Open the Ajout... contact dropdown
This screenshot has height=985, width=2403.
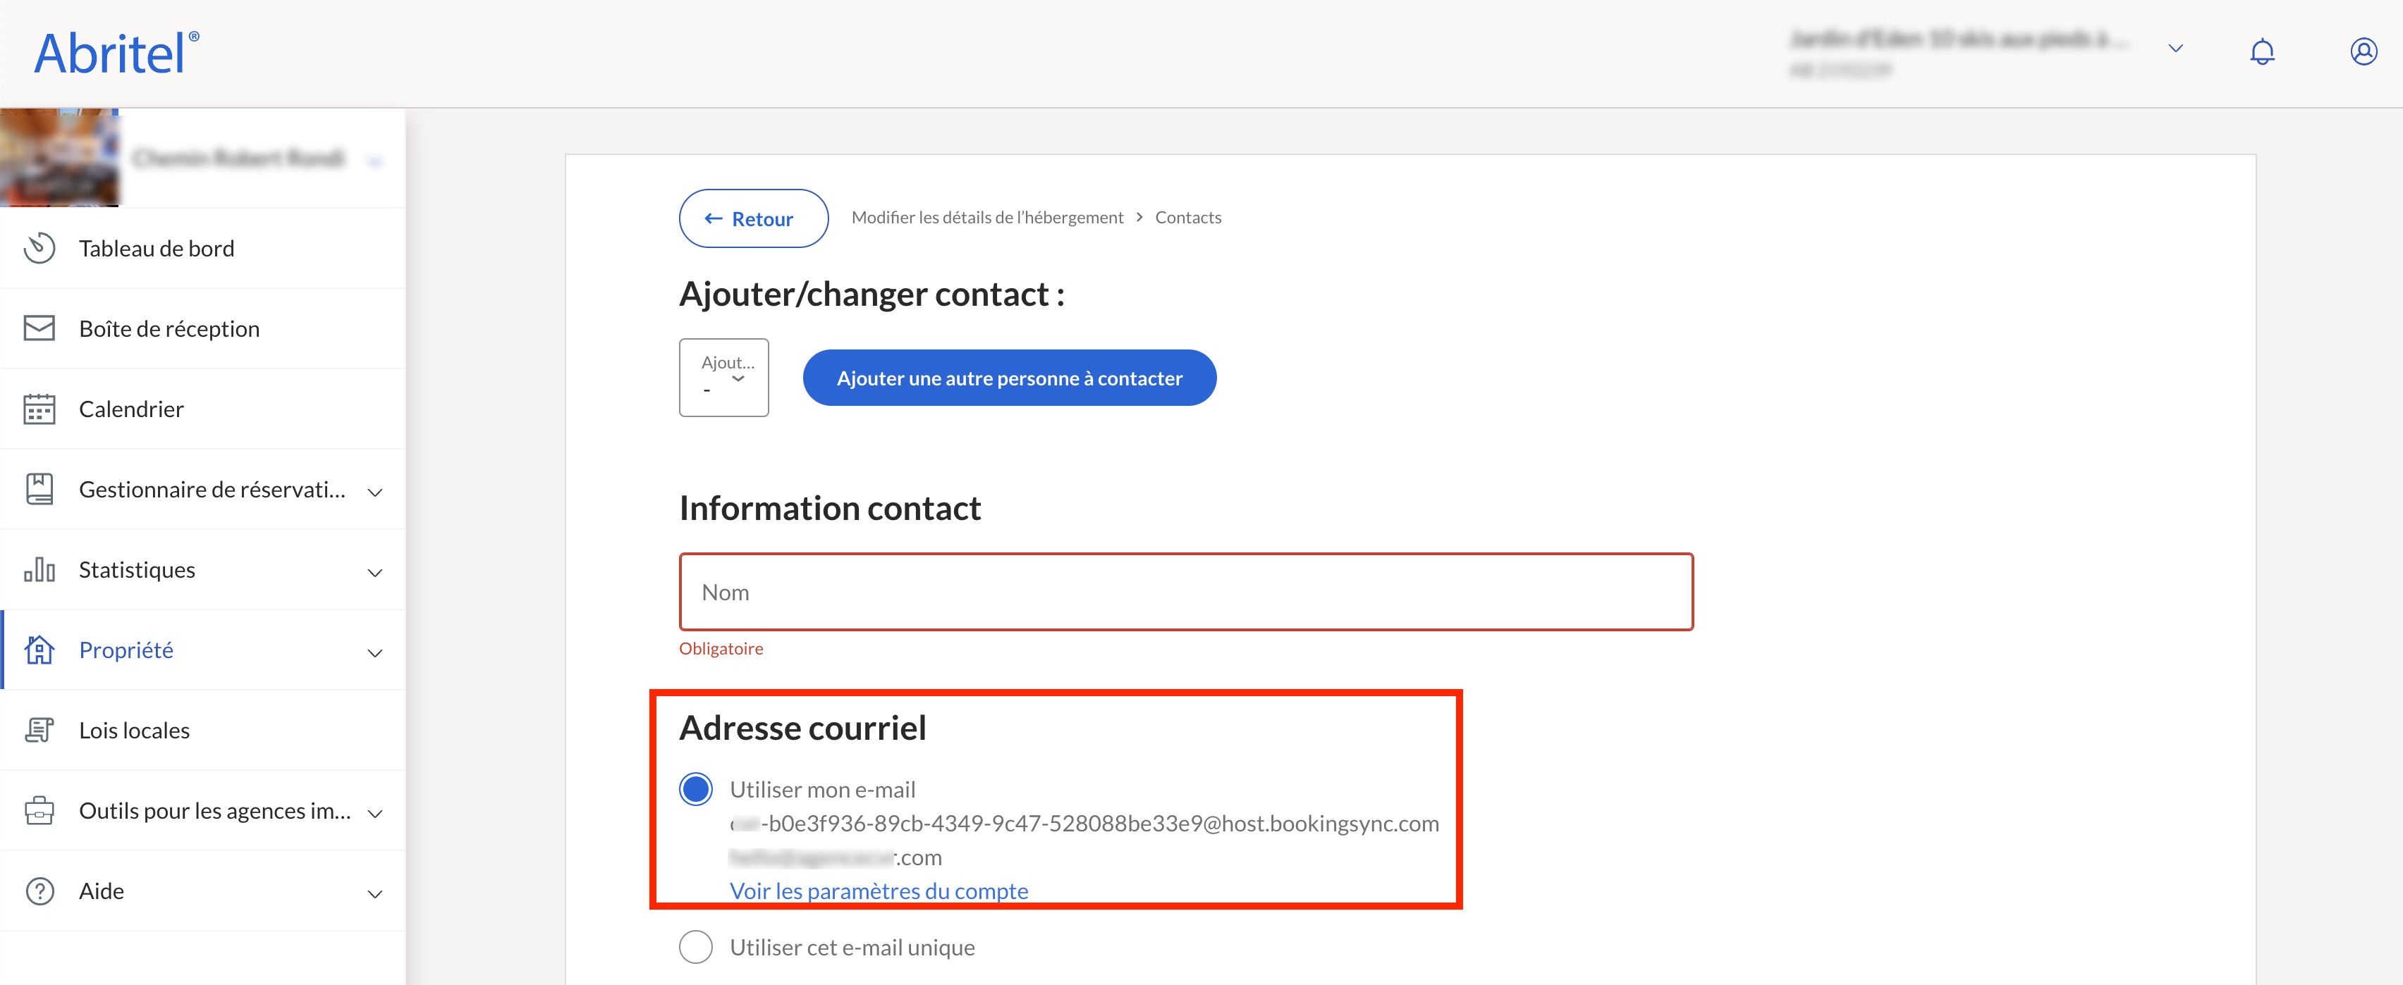[724, 376]
